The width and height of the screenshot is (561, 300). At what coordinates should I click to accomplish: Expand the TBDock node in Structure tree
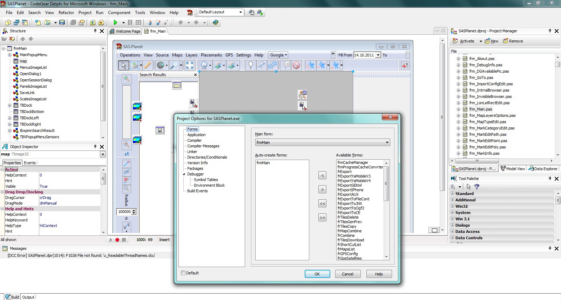coord(10,105)
